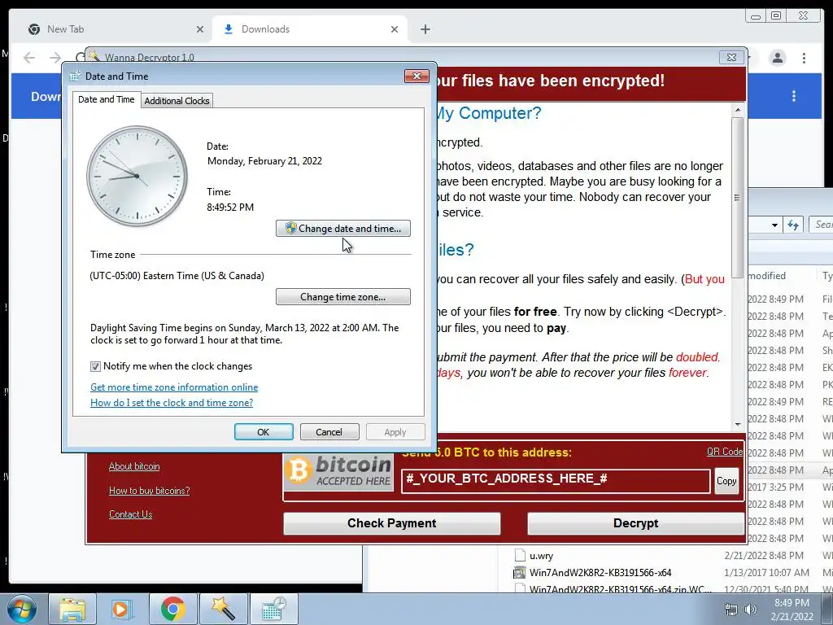Click the analog clock face
833x625 pixels.
137,176
